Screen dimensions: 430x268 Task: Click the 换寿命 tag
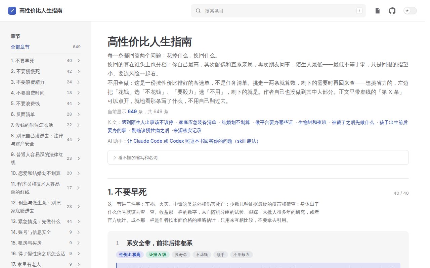(181, 255)
